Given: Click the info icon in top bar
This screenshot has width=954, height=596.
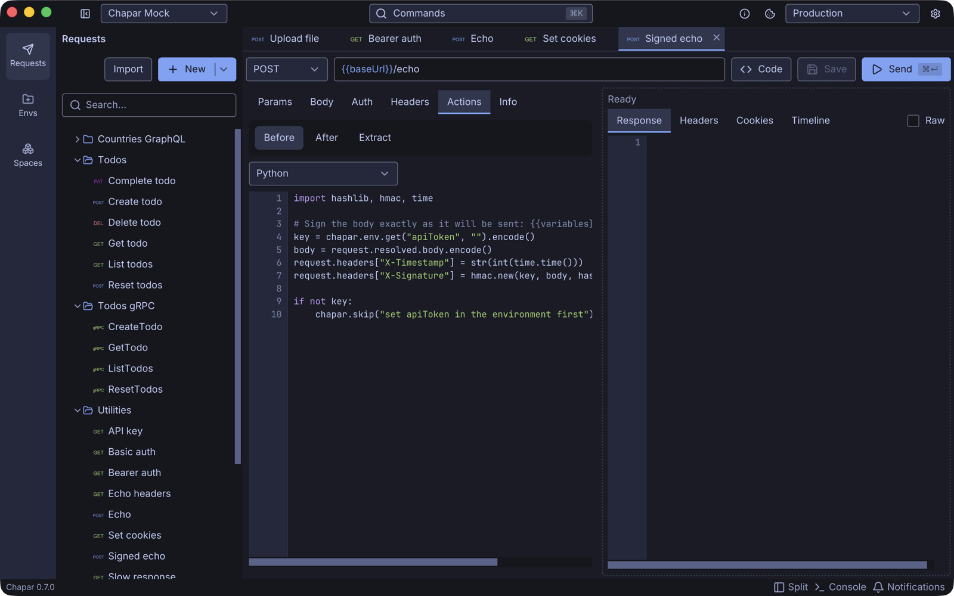Looking at the screenshot, I should (745, 13).
